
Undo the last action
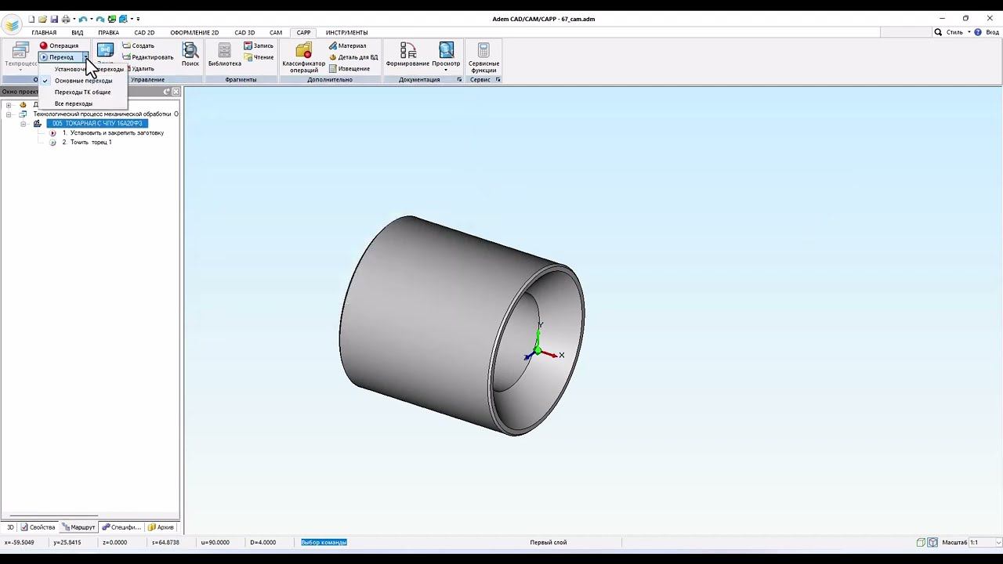[82, 19]
